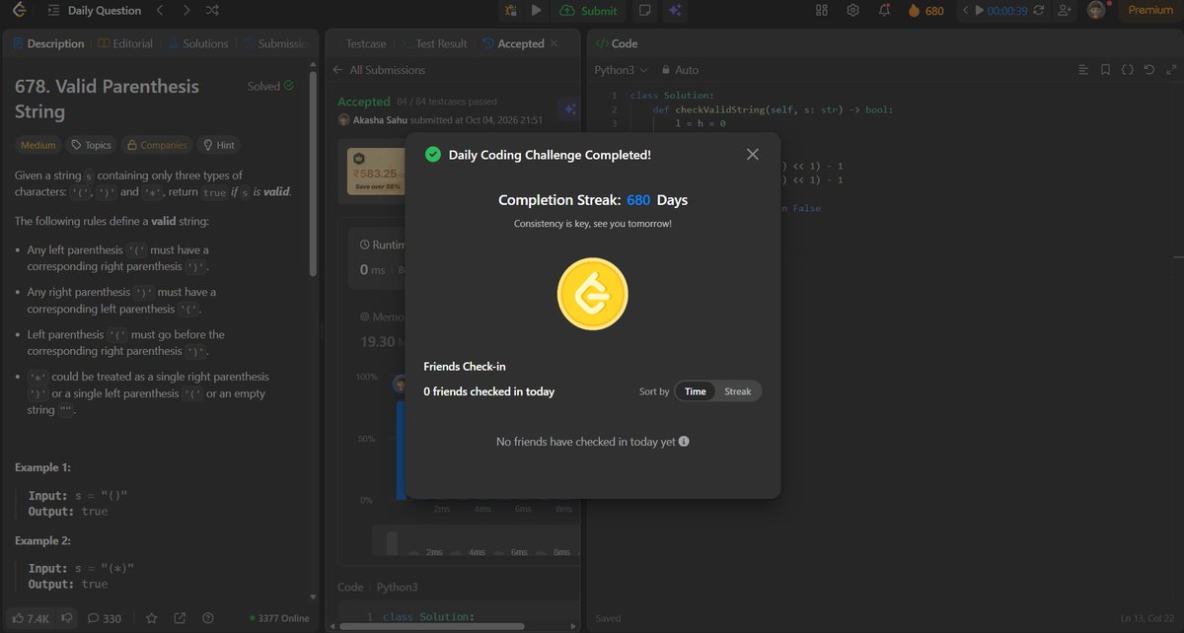Expand the Topics tag
This screenshot has height=633, width=1184.
click(91, 145)
